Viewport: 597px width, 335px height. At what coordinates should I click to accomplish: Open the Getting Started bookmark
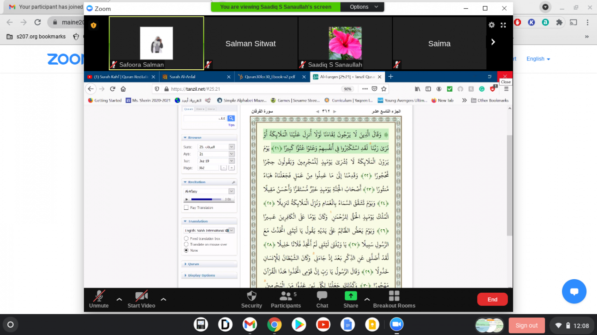pyautogui.click(x=105, y=100)
